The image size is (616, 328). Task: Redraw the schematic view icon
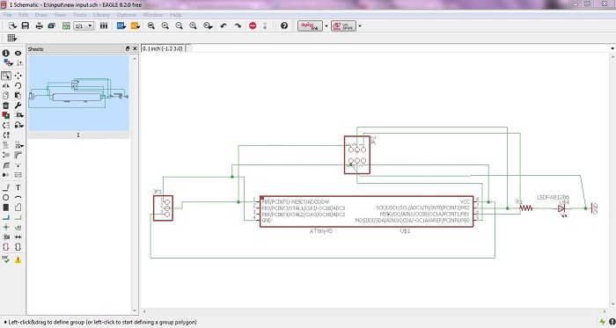click(x=193, y=26)
